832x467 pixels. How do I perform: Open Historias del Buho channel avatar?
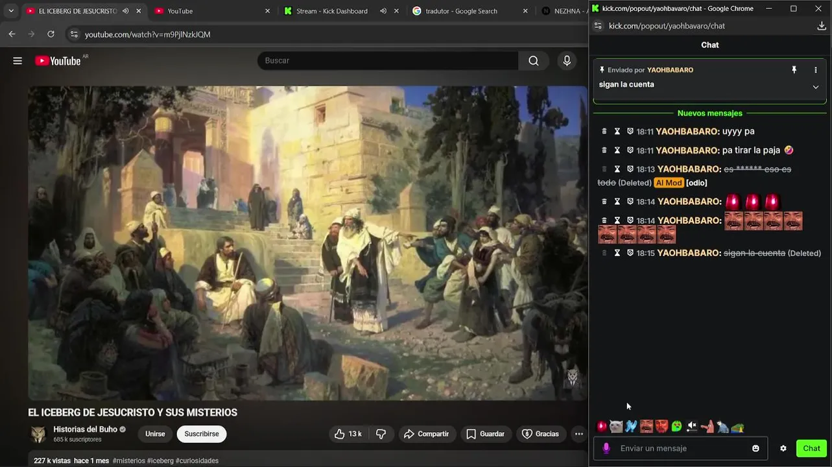[39, 434]
